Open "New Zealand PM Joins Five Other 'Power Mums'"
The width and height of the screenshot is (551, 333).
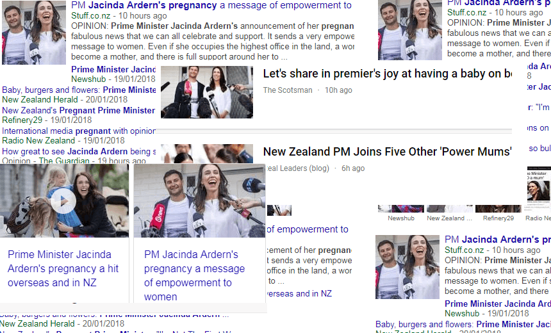387,152
